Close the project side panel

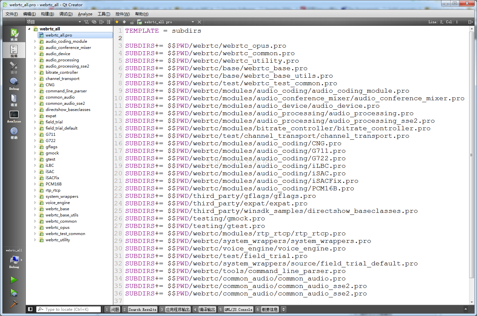pos(109,22)
